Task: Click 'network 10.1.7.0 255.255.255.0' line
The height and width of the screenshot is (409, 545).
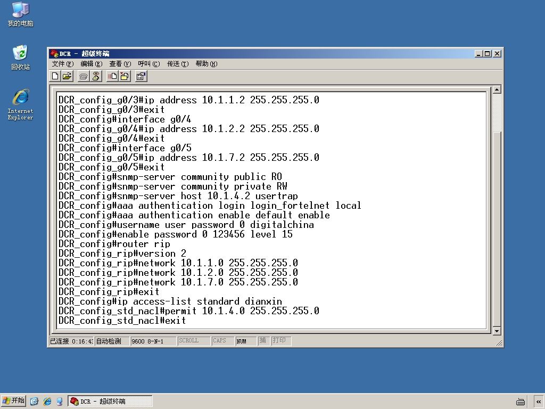Action: tap(178, 282)
